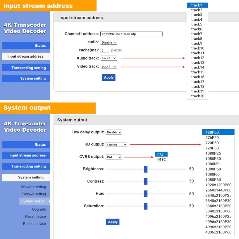This screenshot has height=239, width=239.
Task: Expand the Audio track dropdown
Action: 109,58
